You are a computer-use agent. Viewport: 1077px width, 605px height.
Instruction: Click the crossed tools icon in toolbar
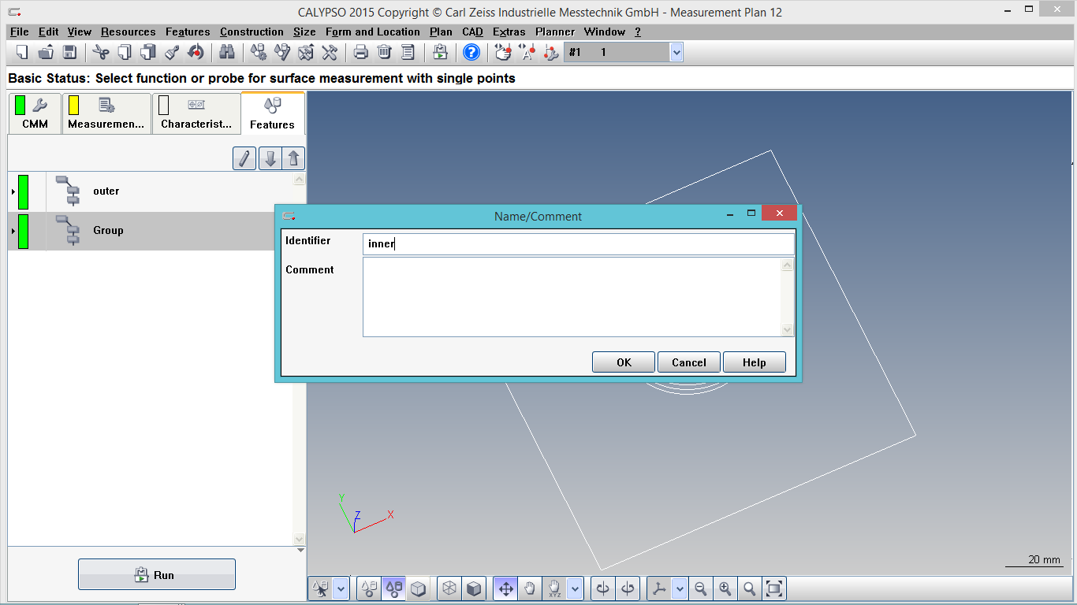330,52
